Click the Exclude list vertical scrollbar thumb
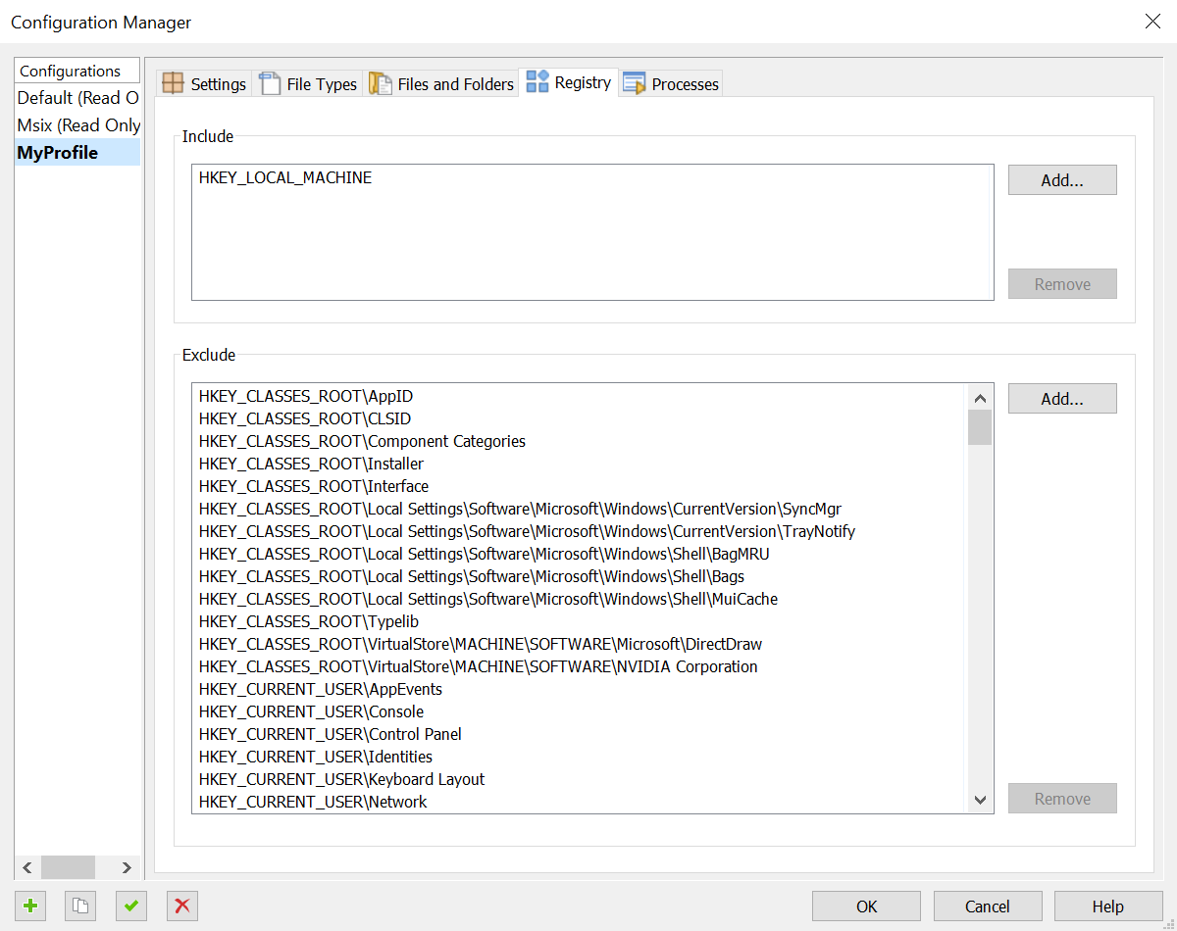The width and height of the screenshot is (1177, 931). click(x=980, y=427)
